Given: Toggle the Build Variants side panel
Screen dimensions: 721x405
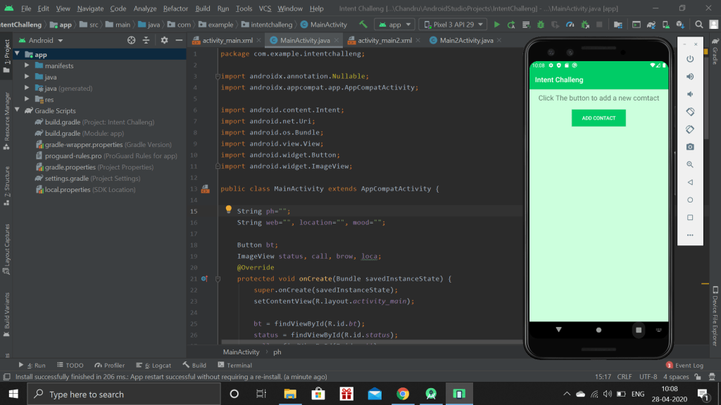Looking at the screenshot, I should coord(6,311).
